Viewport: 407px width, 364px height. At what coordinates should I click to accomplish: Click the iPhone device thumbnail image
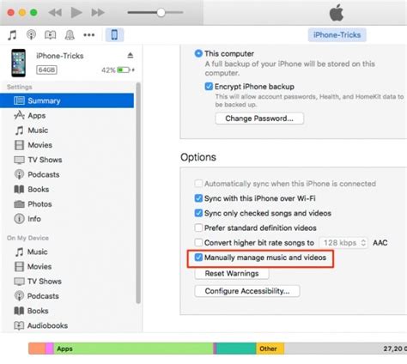[x=18, y=63]
